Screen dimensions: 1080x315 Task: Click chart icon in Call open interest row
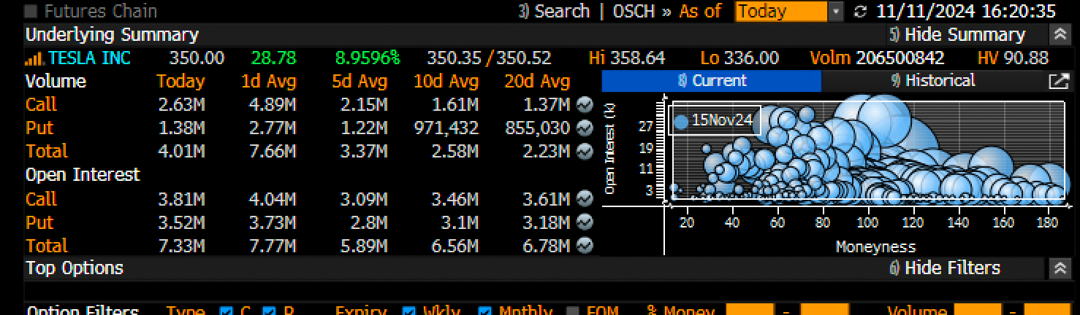584,198
